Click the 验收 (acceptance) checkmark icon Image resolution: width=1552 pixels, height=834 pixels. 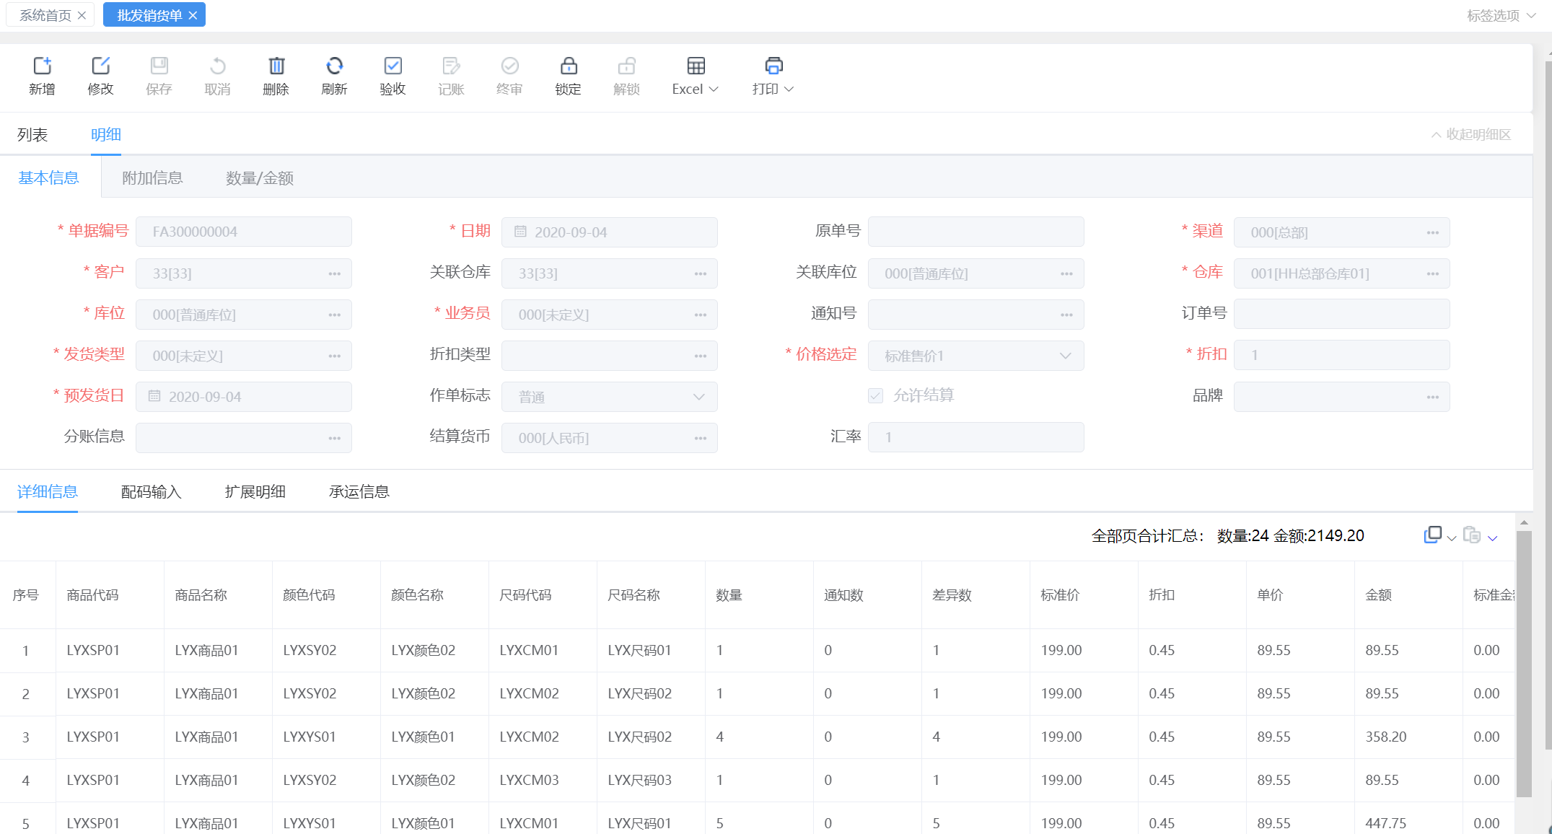393,66
